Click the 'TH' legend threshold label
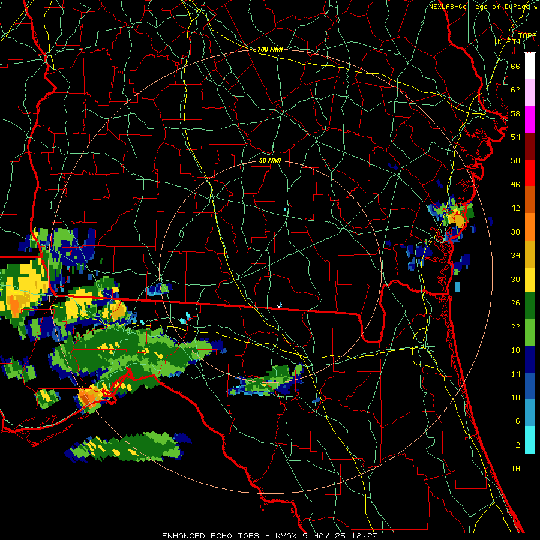540x540 pixels. pos(515,469)
